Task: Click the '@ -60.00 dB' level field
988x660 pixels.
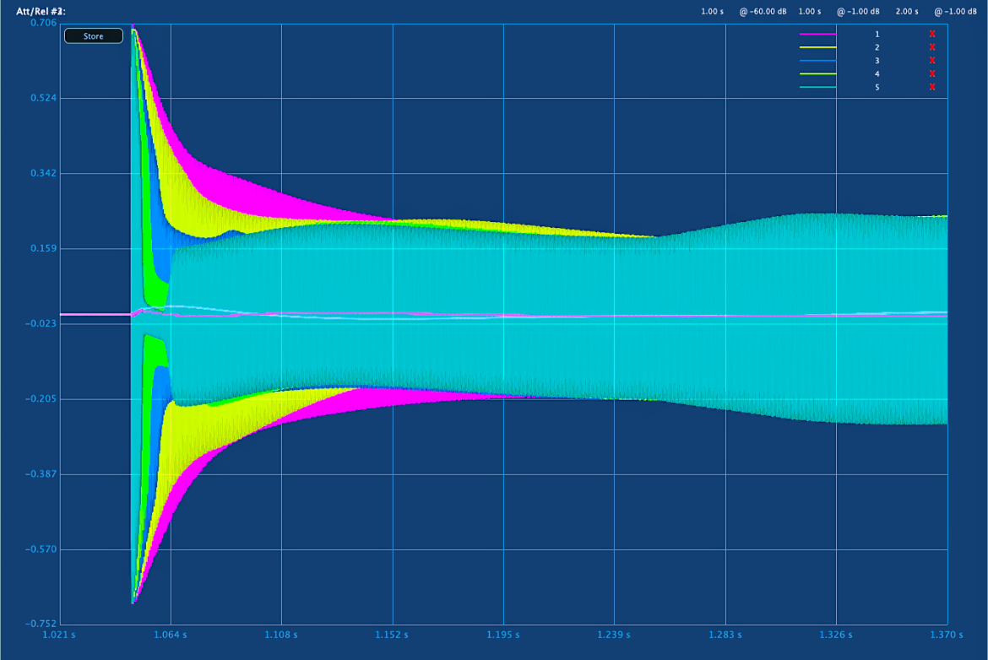Action: coord(763,11)
